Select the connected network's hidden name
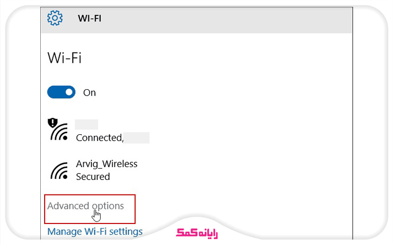The height and width of the screenshot is (245, 393). pos(86,124)
